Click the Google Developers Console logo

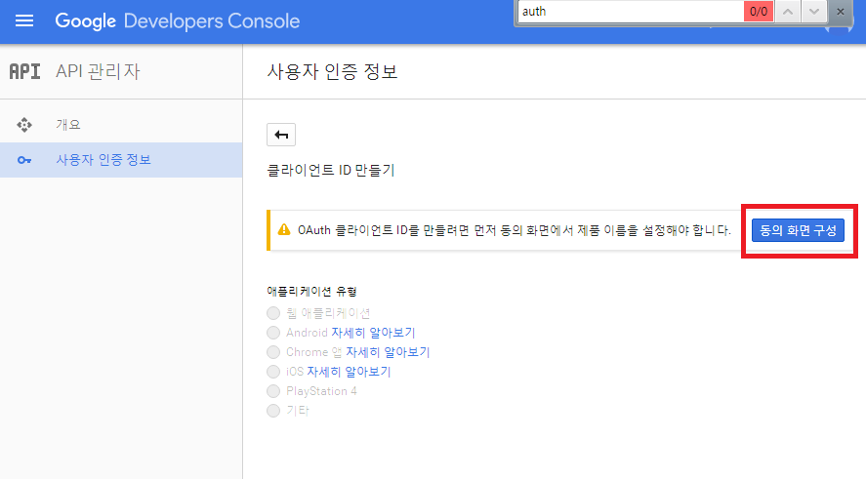(177, 20)
